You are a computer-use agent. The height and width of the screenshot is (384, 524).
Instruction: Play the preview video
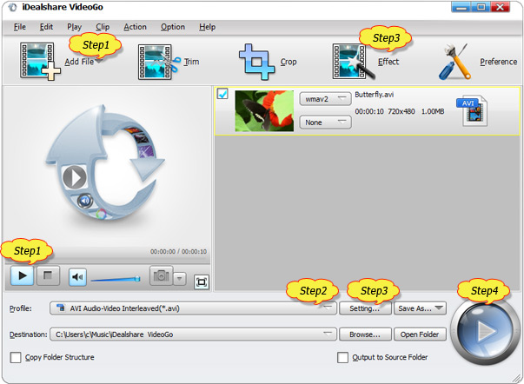(22, 276)
